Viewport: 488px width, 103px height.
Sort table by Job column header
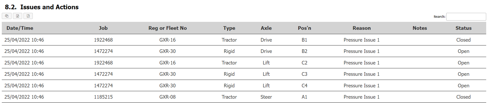[x=103, y=28]
